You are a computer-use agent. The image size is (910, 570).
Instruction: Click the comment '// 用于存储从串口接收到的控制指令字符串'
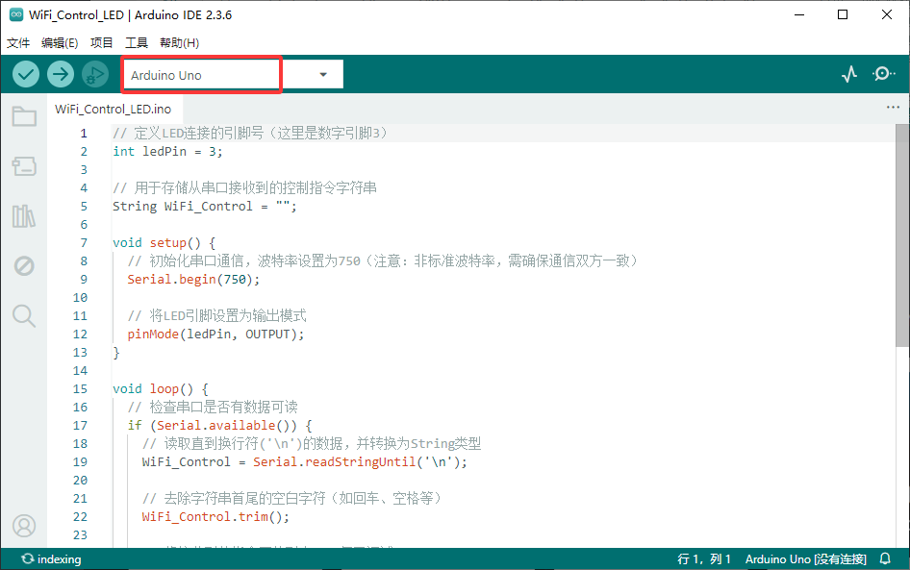[245, 187]
